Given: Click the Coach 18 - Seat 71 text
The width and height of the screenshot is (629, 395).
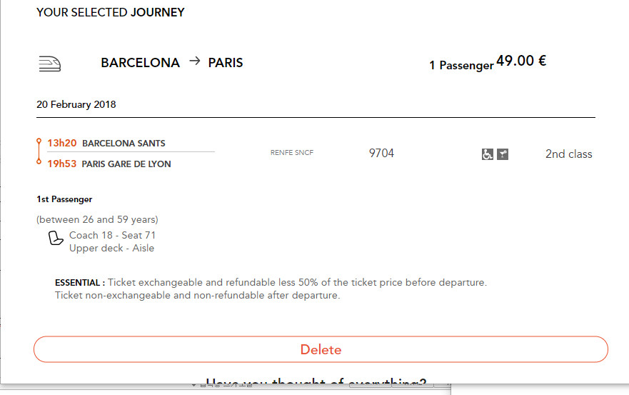Looking at the screenshot, I should click(x=112, y=235).
